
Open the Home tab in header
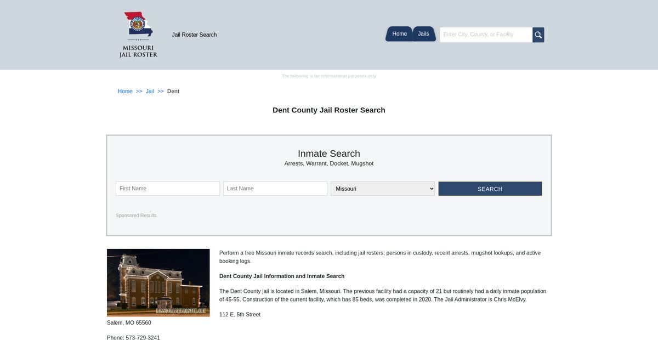click(x=399, y=34)
